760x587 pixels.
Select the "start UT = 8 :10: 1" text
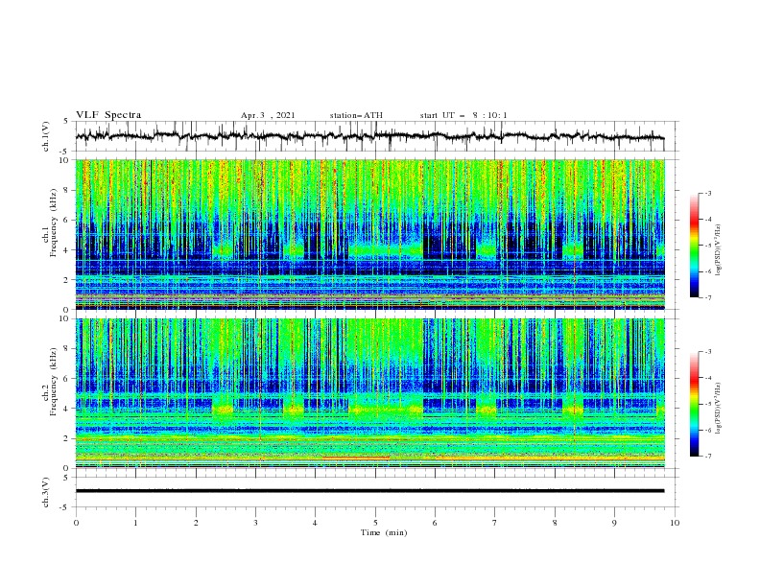[x=463, y=115]
